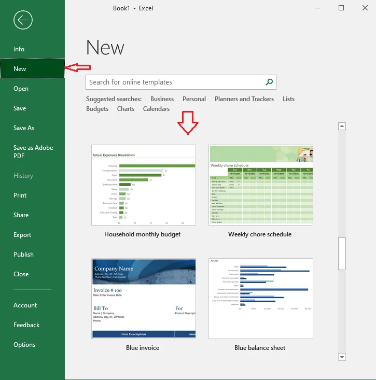Screen dimensions: 376x380
Task: Click the Charts suggested search
Action: coord(126,109)
